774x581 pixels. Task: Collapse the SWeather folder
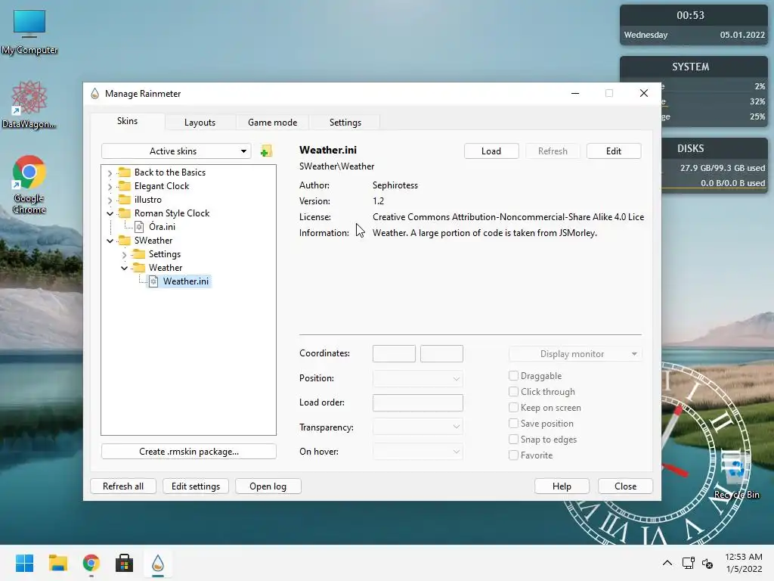click(x=110, y=241)
